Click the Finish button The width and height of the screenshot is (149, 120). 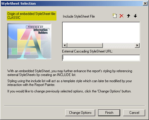[109, 113]
